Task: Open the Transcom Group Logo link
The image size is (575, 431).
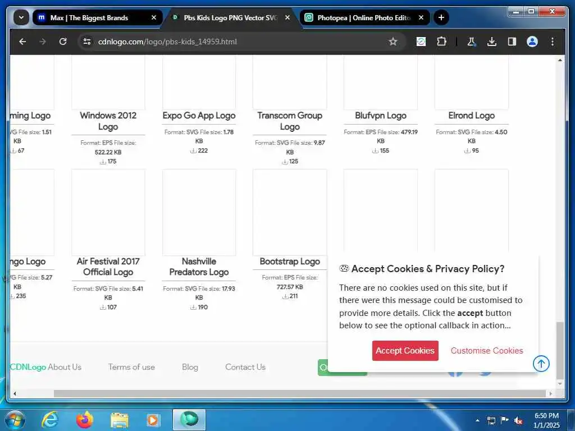Action: coord(290,121)
